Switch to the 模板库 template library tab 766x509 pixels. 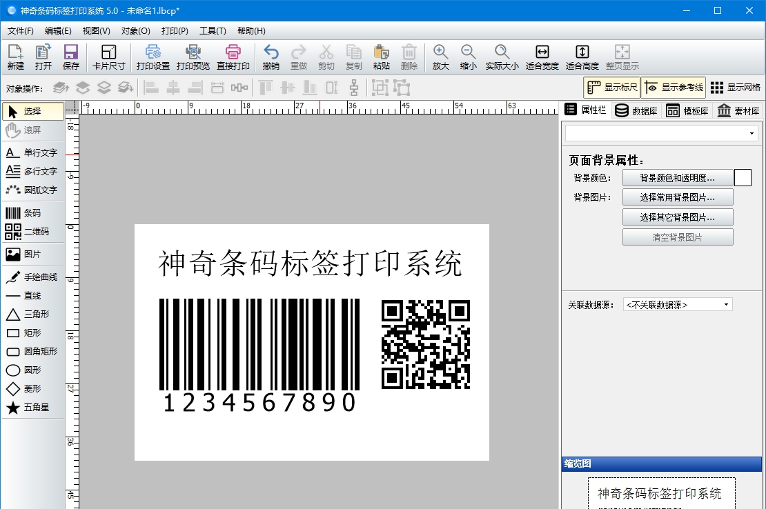pos(687,109)
